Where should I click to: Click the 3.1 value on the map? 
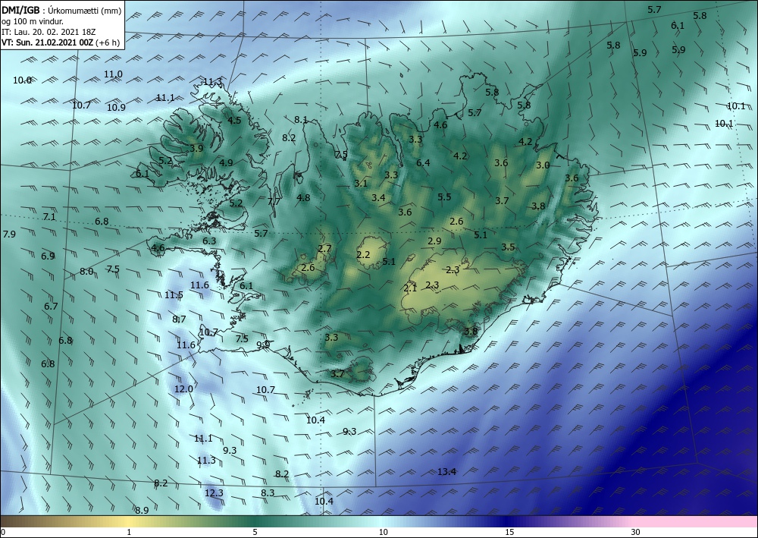[361, 184]
